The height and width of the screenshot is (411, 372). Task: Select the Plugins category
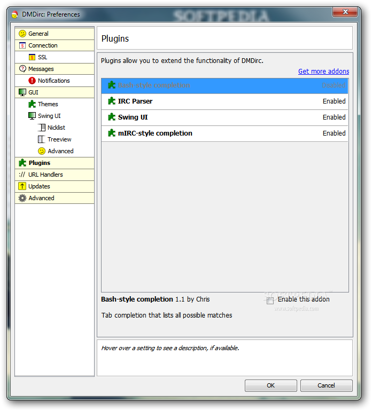click(x=55, y=163)
